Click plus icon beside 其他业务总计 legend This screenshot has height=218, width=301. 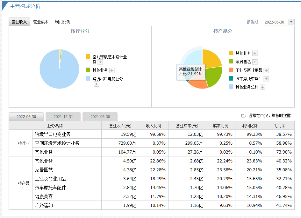262,87
